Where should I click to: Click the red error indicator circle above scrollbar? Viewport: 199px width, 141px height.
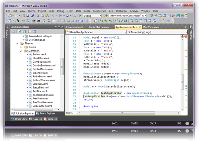coord(186,36)
